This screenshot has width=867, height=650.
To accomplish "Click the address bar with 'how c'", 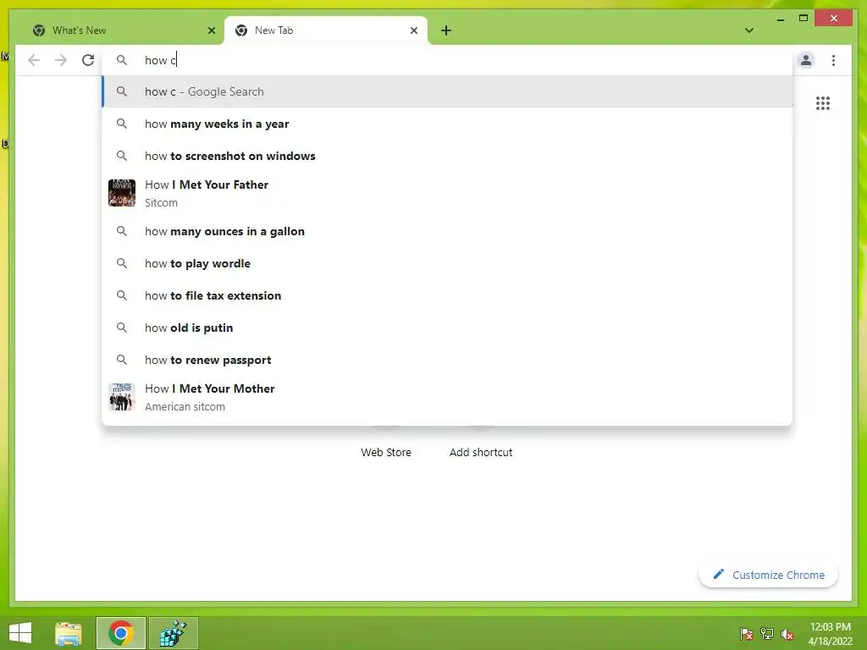I will pos(447,60).
